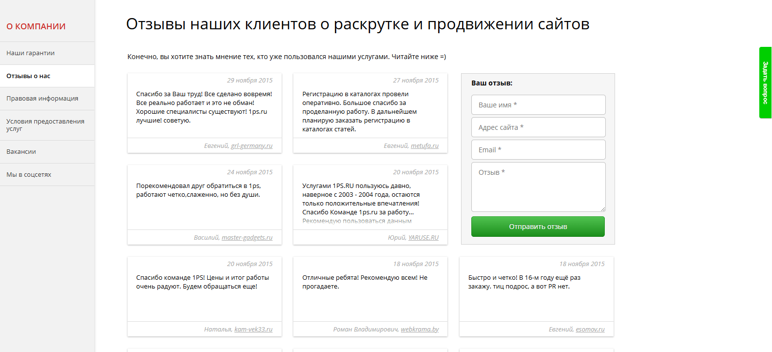The width and height of the screenshot is (772, 352).
Task: Click Роман Владимирович's review text
Action: [x=365, y=282]
